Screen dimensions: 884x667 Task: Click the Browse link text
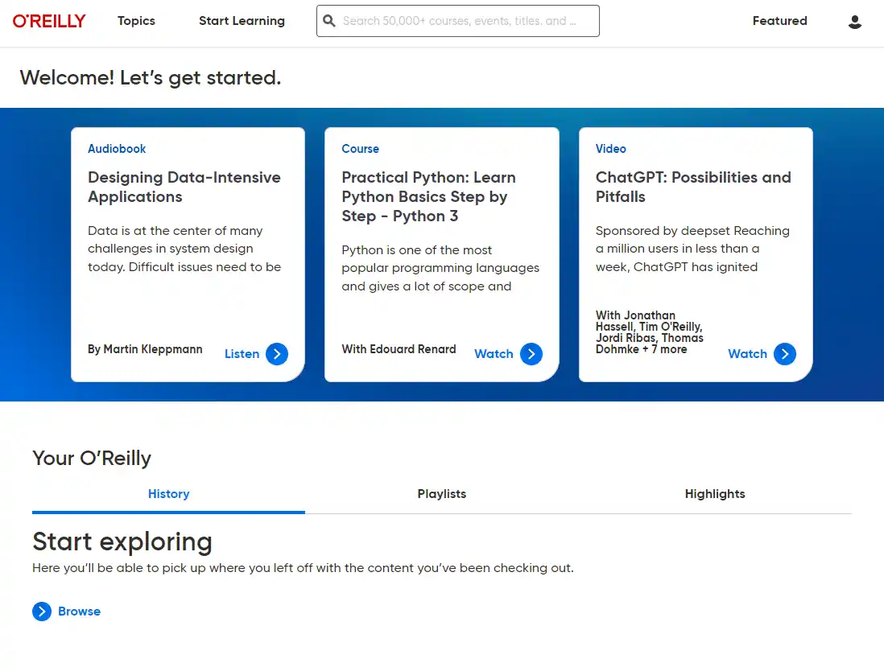(x=79, y=611)
